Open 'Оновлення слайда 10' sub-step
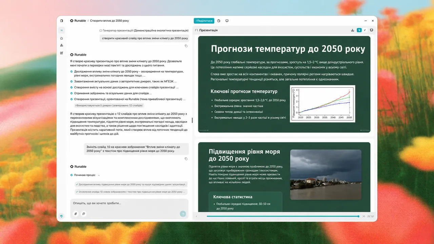This screenshot has width=434, height=244. tap(131, 192)
